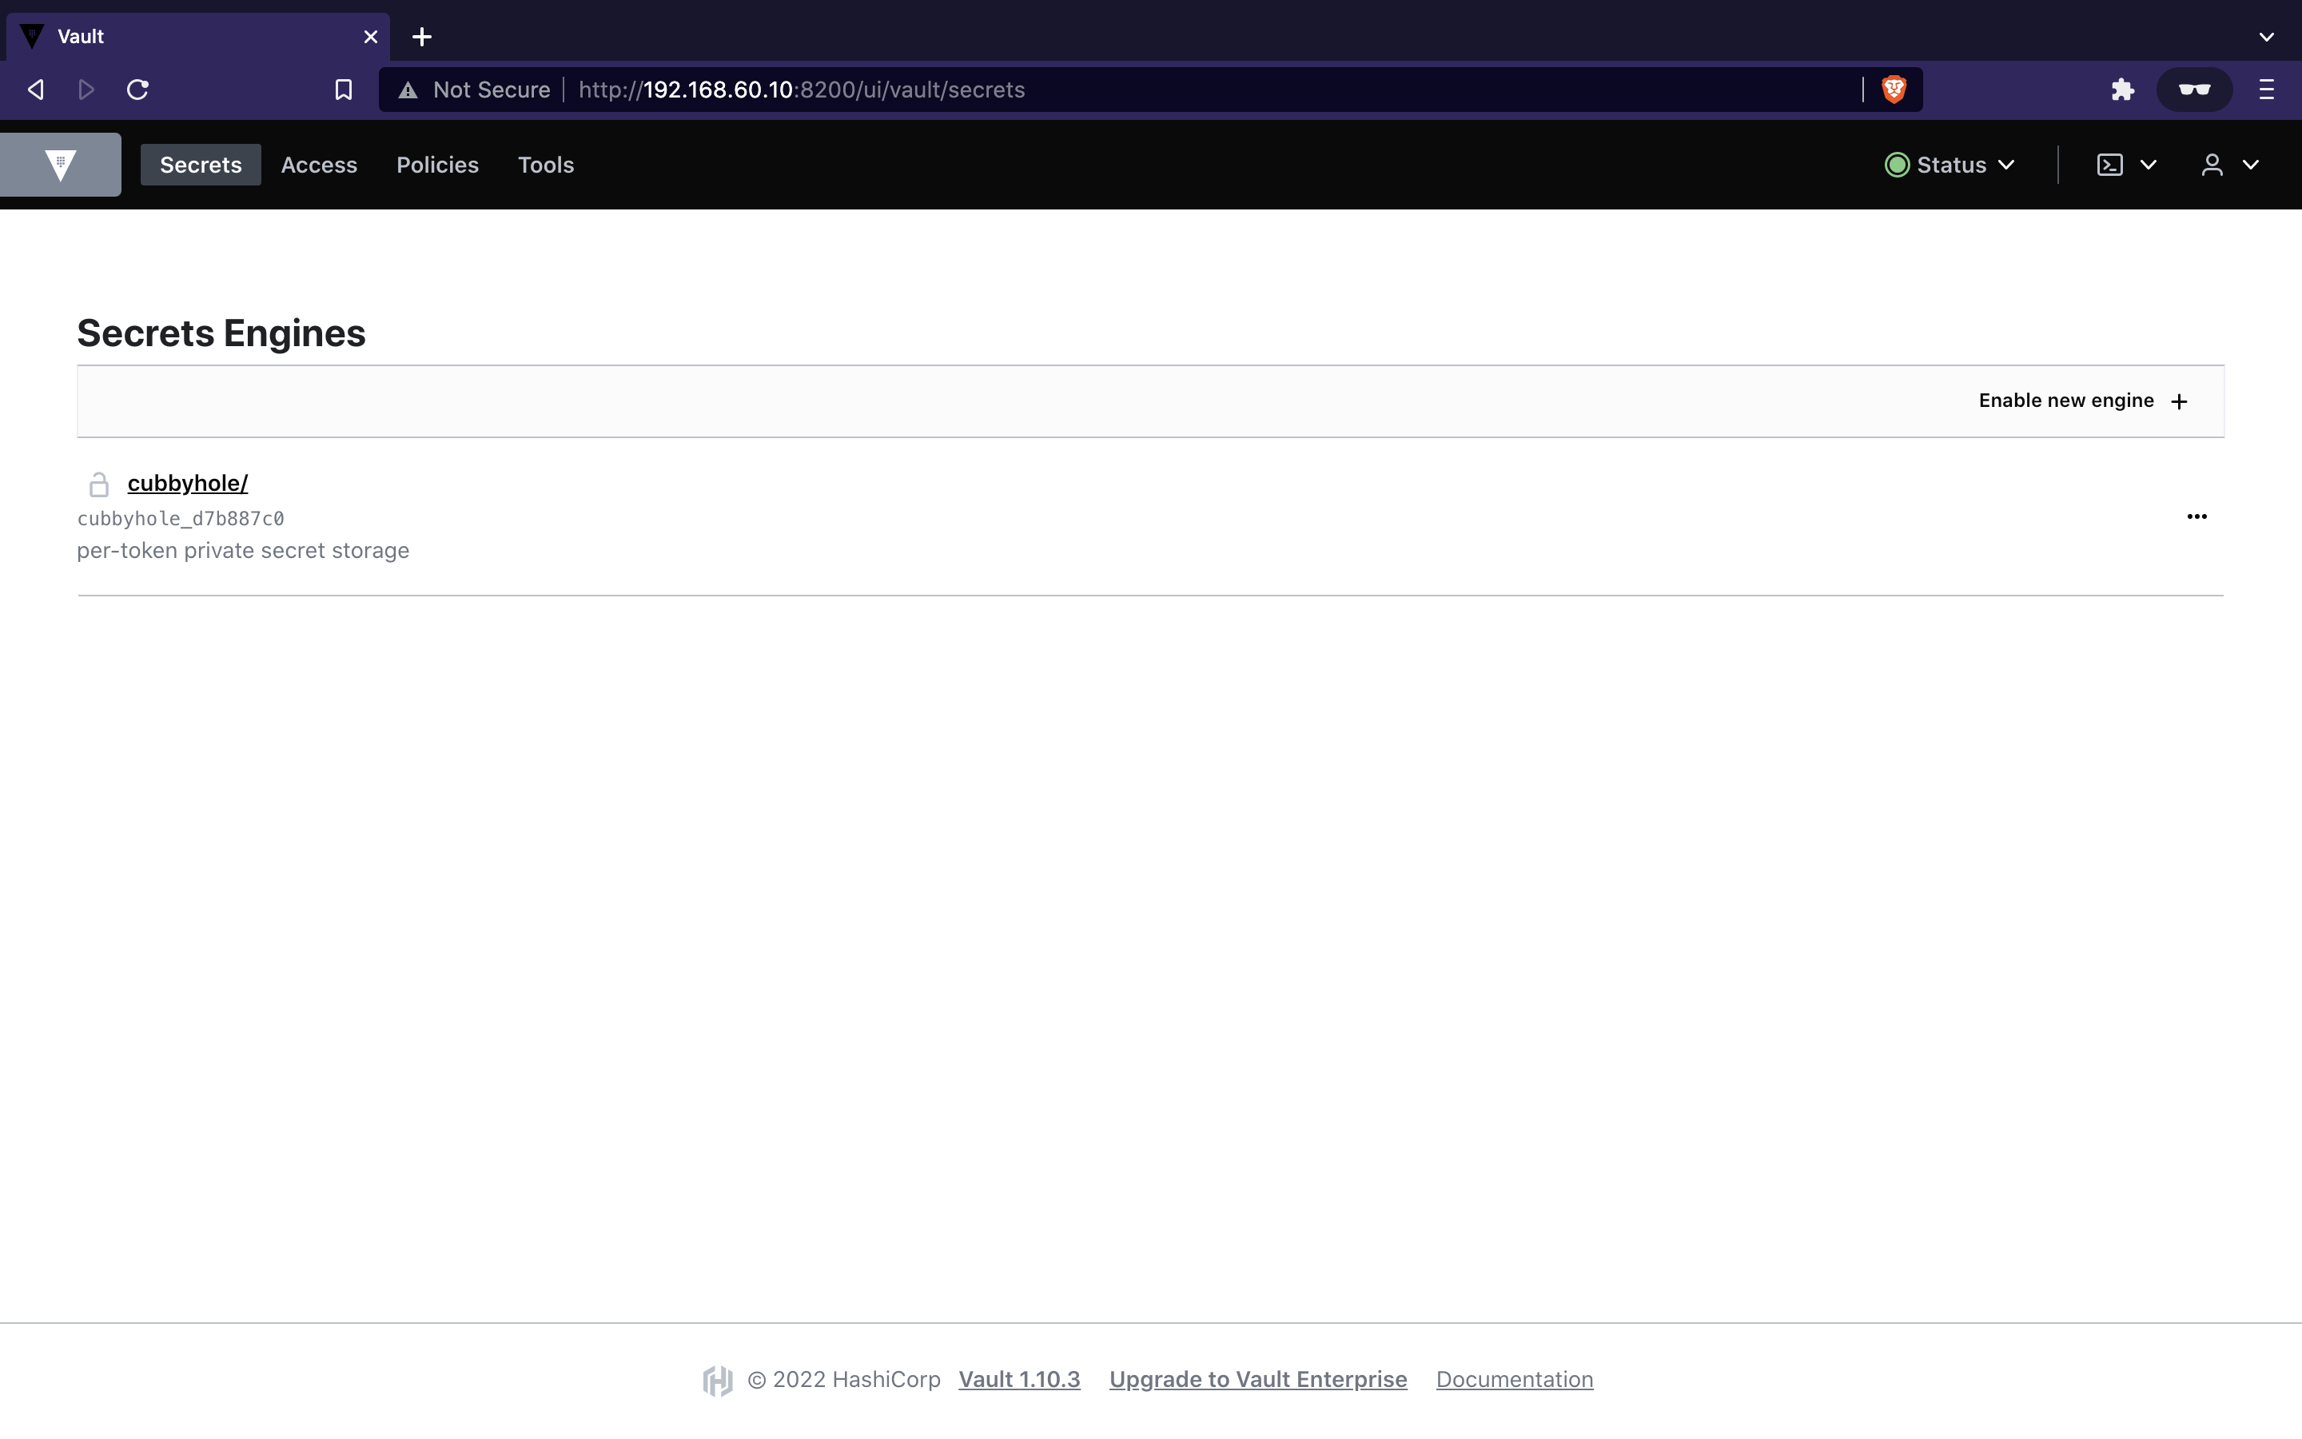The width and height of the screenshot is (2302, 1439).
Task: Click the Policies menu item
Action: pos(437,164)
